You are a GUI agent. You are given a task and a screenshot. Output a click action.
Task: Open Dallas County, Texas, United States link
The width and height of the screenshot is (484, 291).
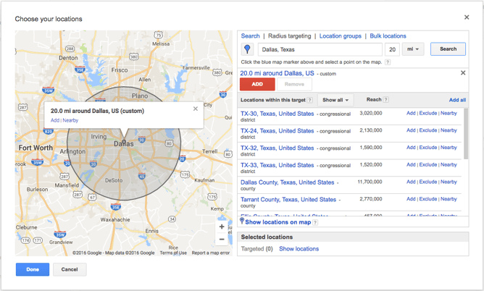click(x=288, y=182)
